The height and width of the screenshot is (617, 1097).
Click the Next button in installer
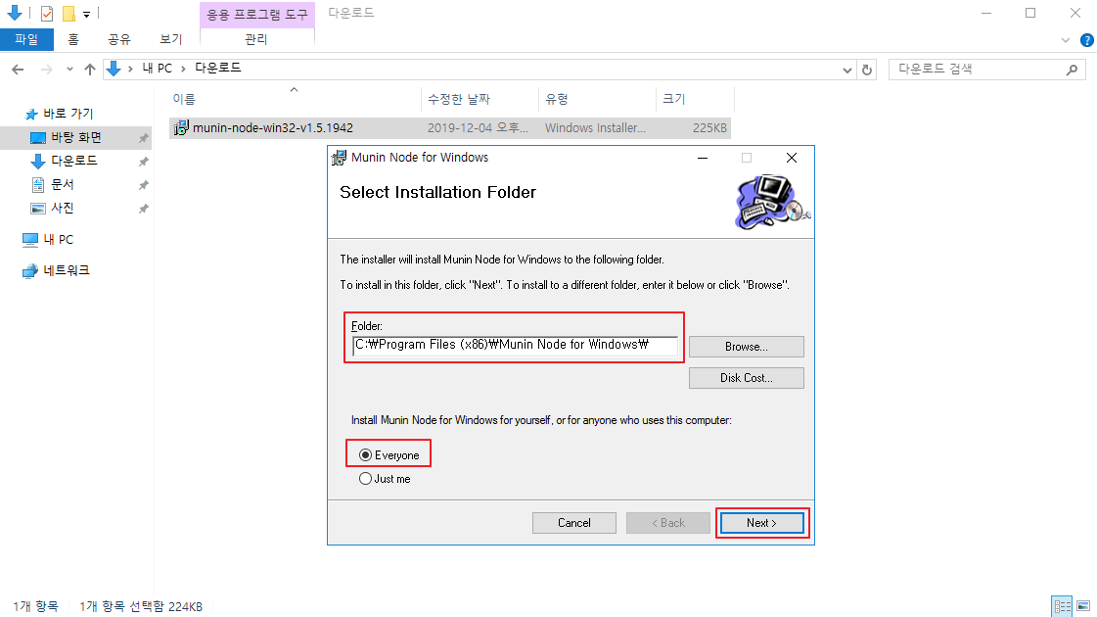(762, 523)
